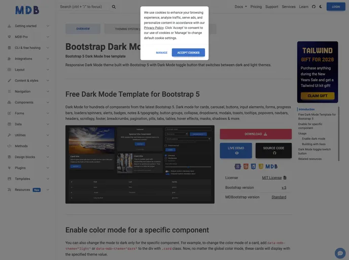This screenshot has height=260, width=349.
Task: Jump to Related resources in contents list
Action: [310, 159]
